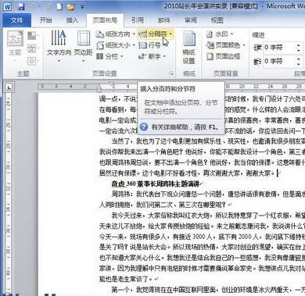
Task: Open theme effects icon in 主题 group
Action: click(32, 61)
